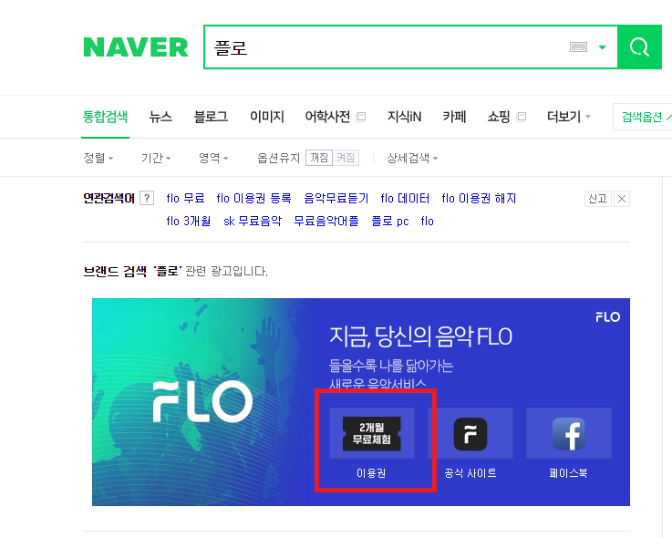Turn 옵션유지 to 켜짐
The width and height of the screenshot is (672, 538).
pos(346,158)
